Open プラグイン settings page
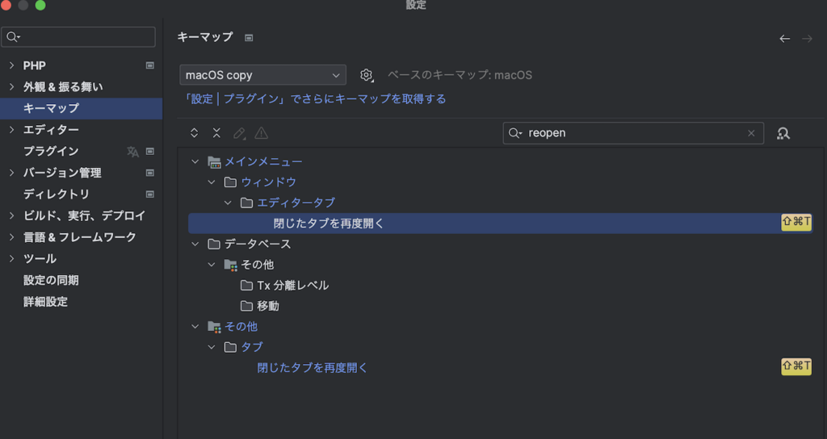Viewport: 827px width, 439px height. (51, 151)
